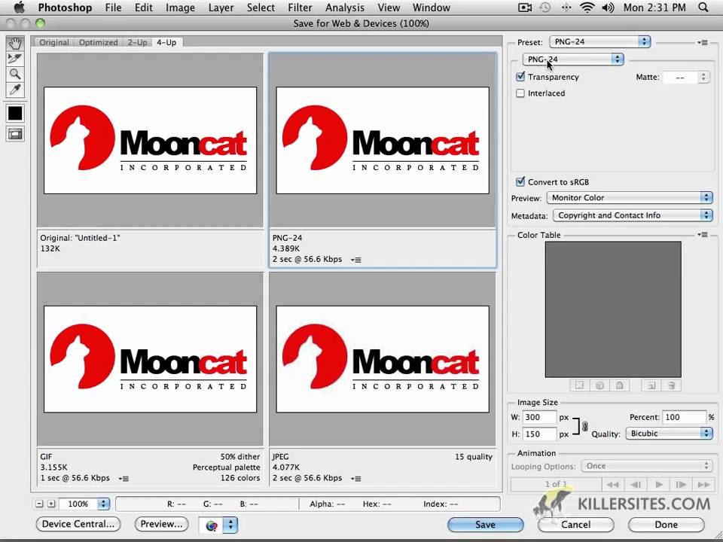Click the zoom out minus button

(x=39, y=504)
